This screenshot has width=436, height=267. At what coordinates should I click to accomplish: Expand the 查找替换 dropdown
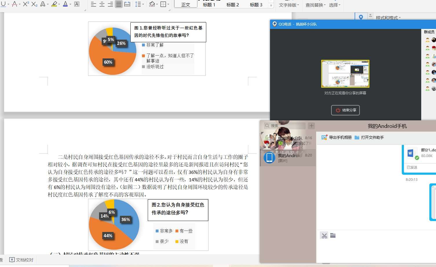315,5
